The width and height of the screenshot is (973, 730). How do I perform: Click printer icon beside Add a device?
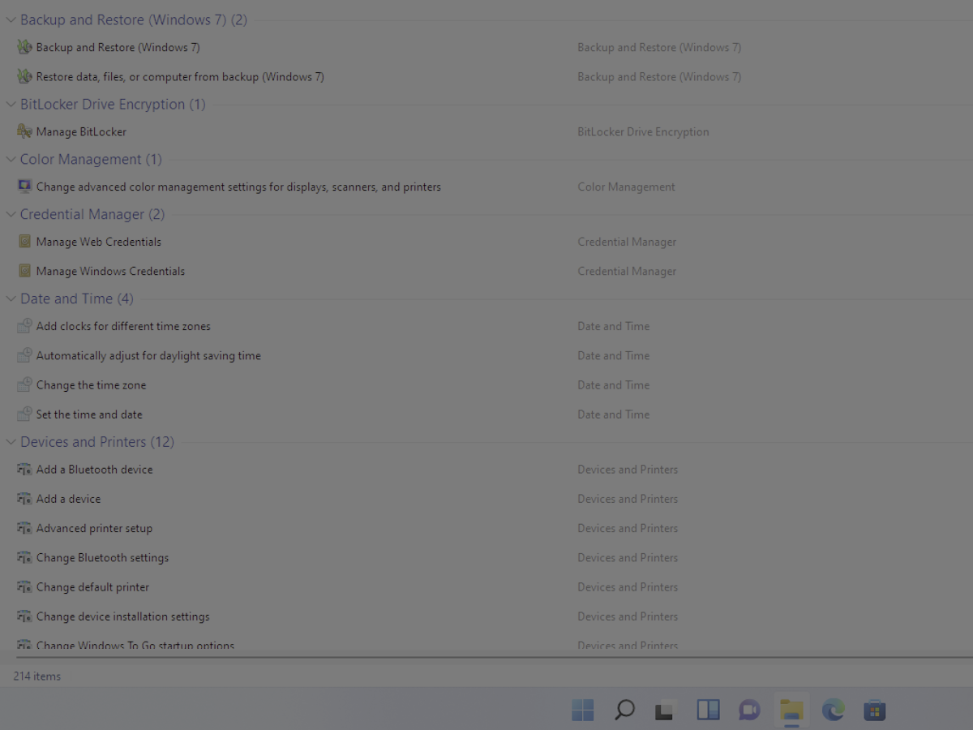pos(24,499)
